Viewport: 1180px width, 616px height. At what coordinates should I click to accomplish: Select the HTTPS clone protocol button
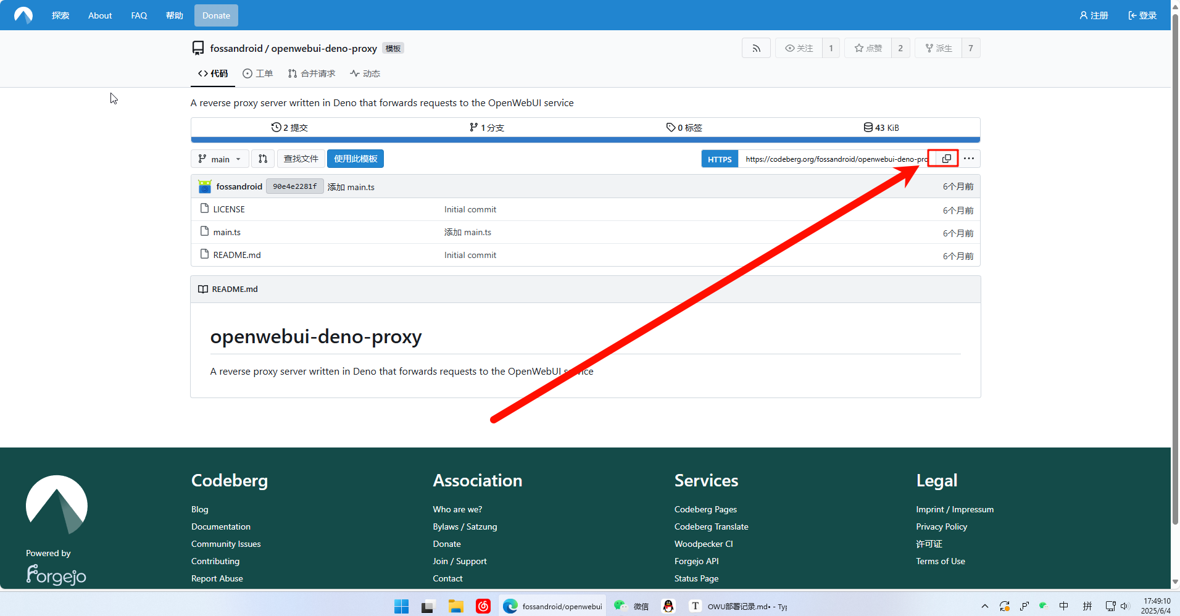click(x=720, y=159)
